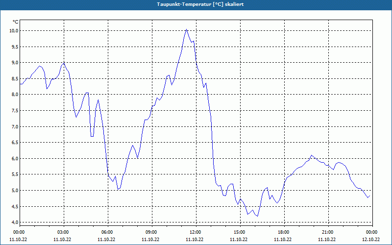
Task: Click the 5,0 y-axis label
Action: pyautogui.click(x=15, y=191)
